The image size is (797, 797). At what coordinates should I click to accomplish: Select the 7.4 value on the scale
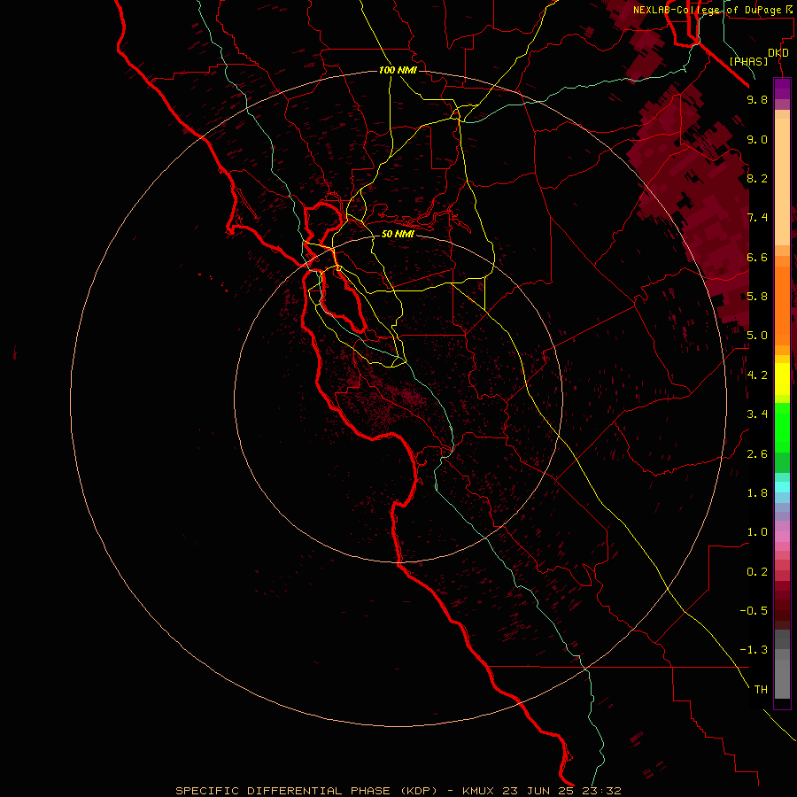tap(757, 218)
